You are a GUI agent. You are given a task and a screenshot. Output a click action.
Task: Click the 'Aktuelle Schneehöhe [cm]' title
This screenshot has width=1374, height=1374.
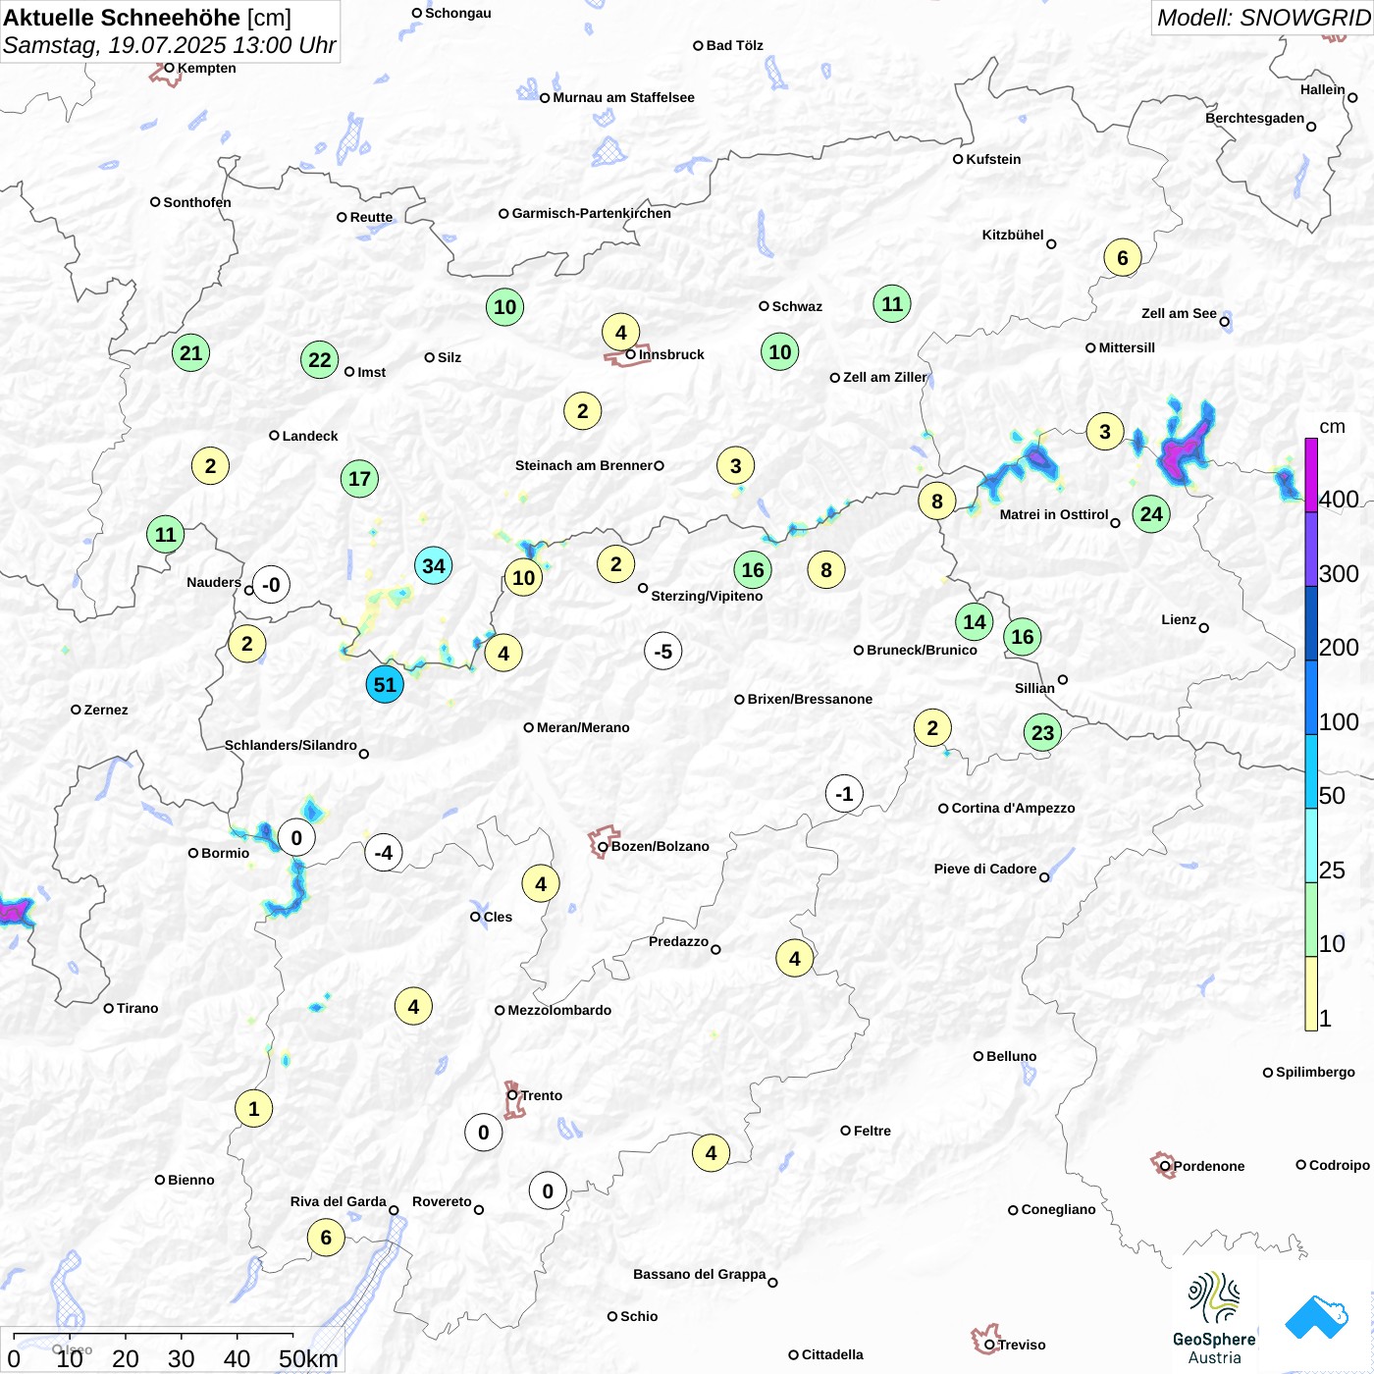pos(147,18)
